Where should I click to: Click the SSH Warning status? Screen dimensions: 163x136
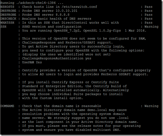tap(151, 27)
